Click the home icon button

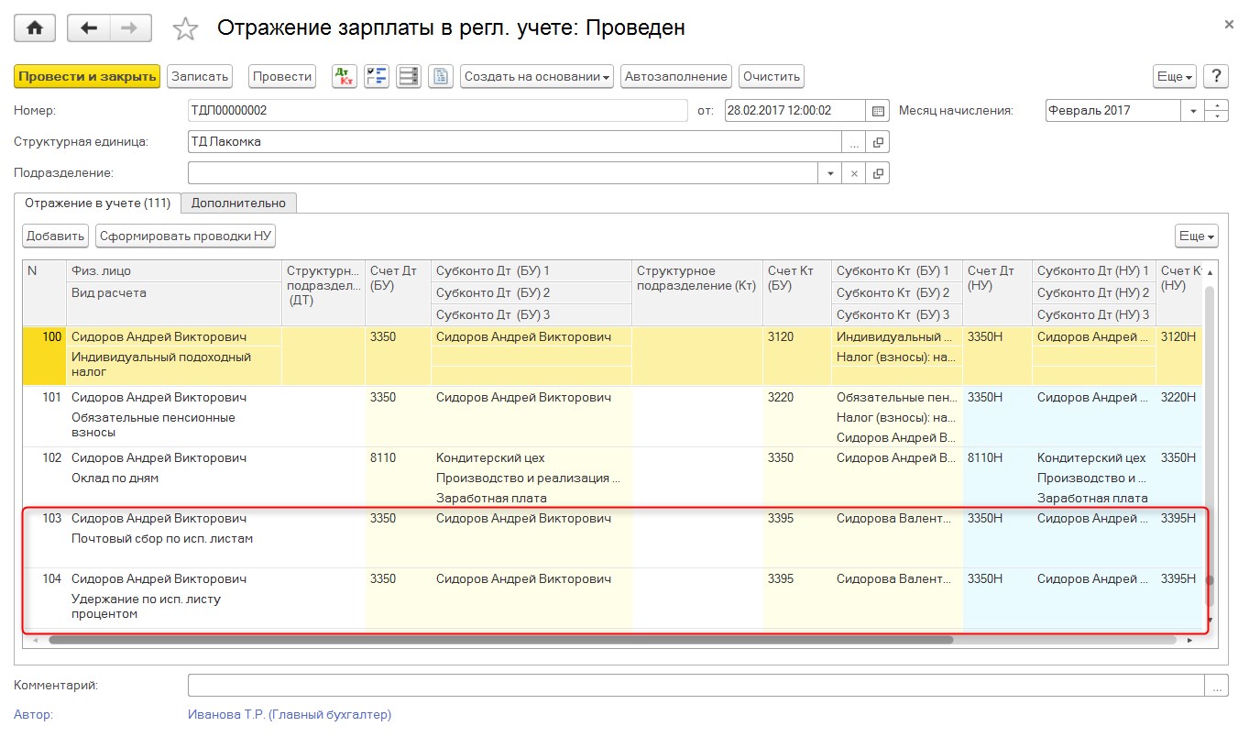point(35,28)
